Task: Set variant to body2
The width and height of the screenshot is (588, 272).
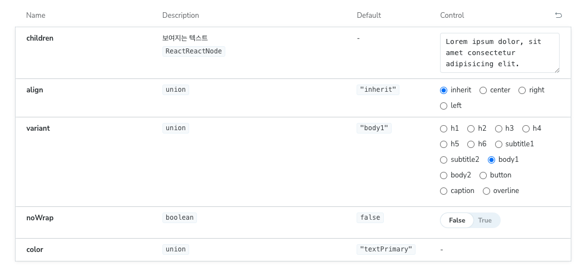Action: coord(443,175)
